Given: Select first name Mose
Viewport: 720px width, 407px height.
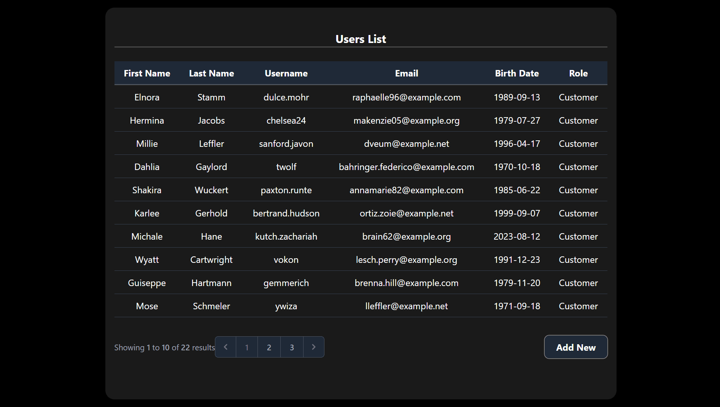Looking at the screenshot, I should (x=147, y=306).
